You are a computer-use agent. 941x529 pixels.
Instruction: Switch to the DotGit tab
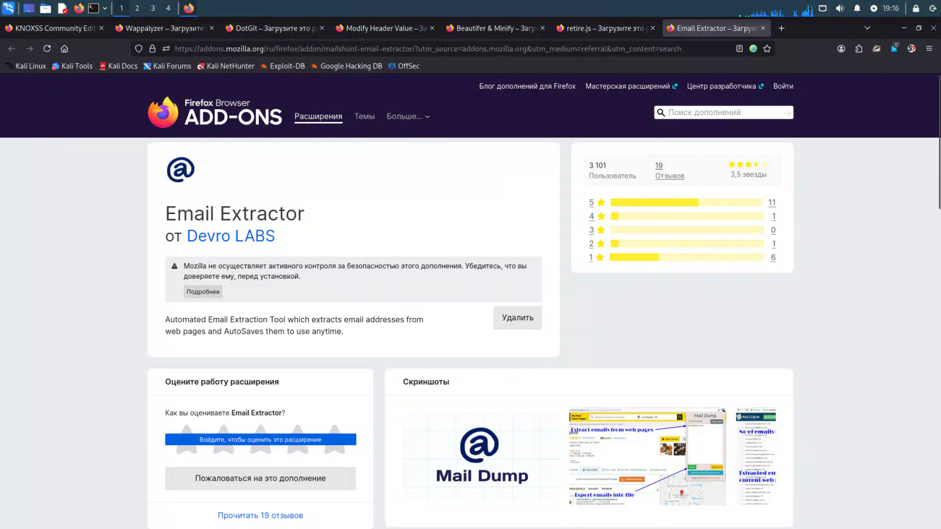tap(275, 28)
